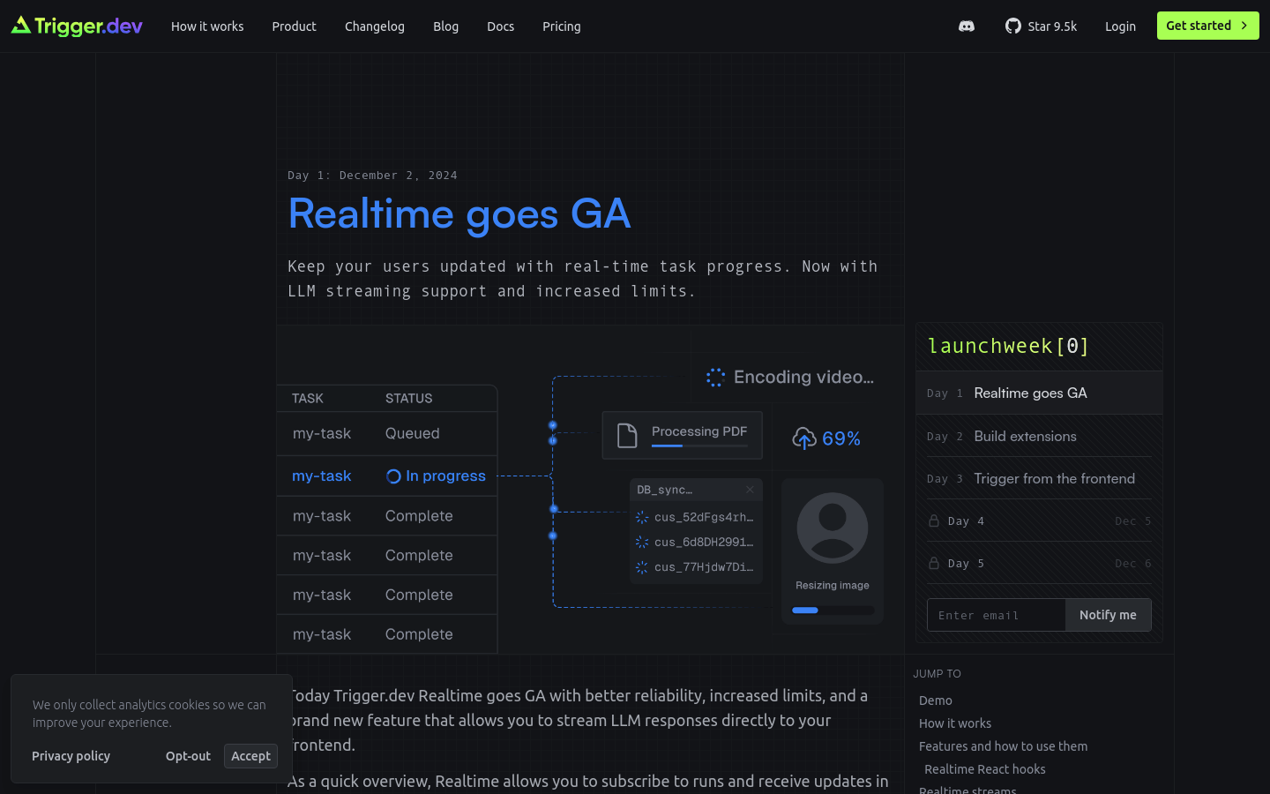Select Day 1 Realtime goes GA

click(1039, 393)
